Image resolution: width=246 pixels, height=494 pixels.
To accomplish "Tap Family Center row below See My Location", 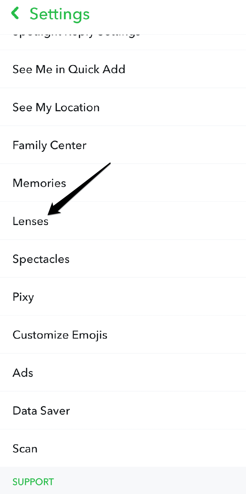I will click(x=49, y=145).
